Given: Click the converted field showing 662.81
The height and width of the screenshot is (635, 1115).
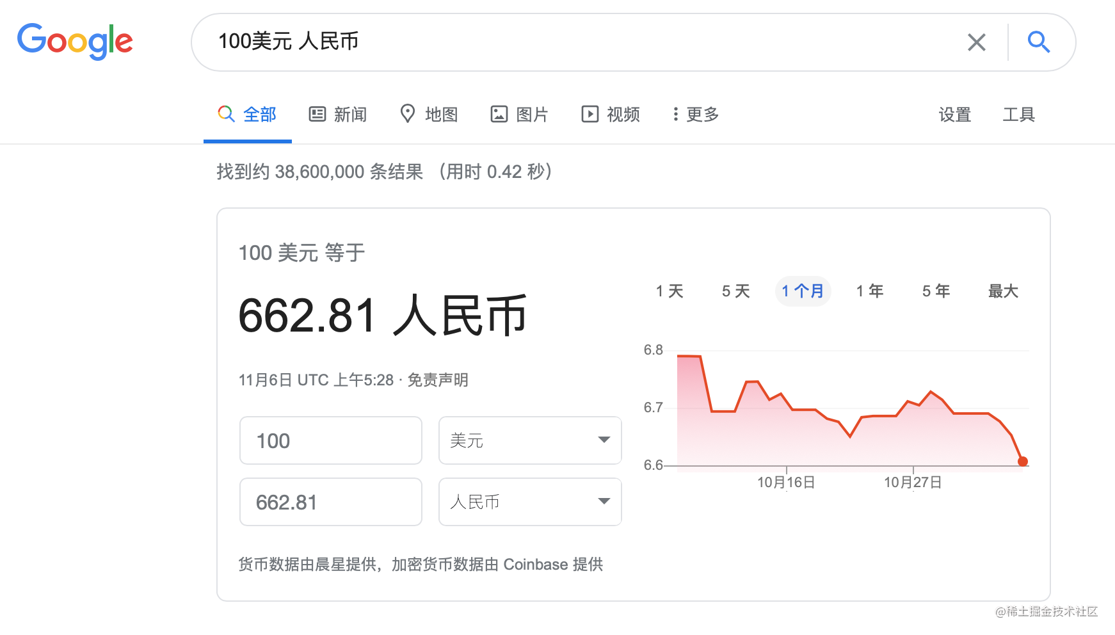Looking at the screenshot, I should [x=331, y=502].
